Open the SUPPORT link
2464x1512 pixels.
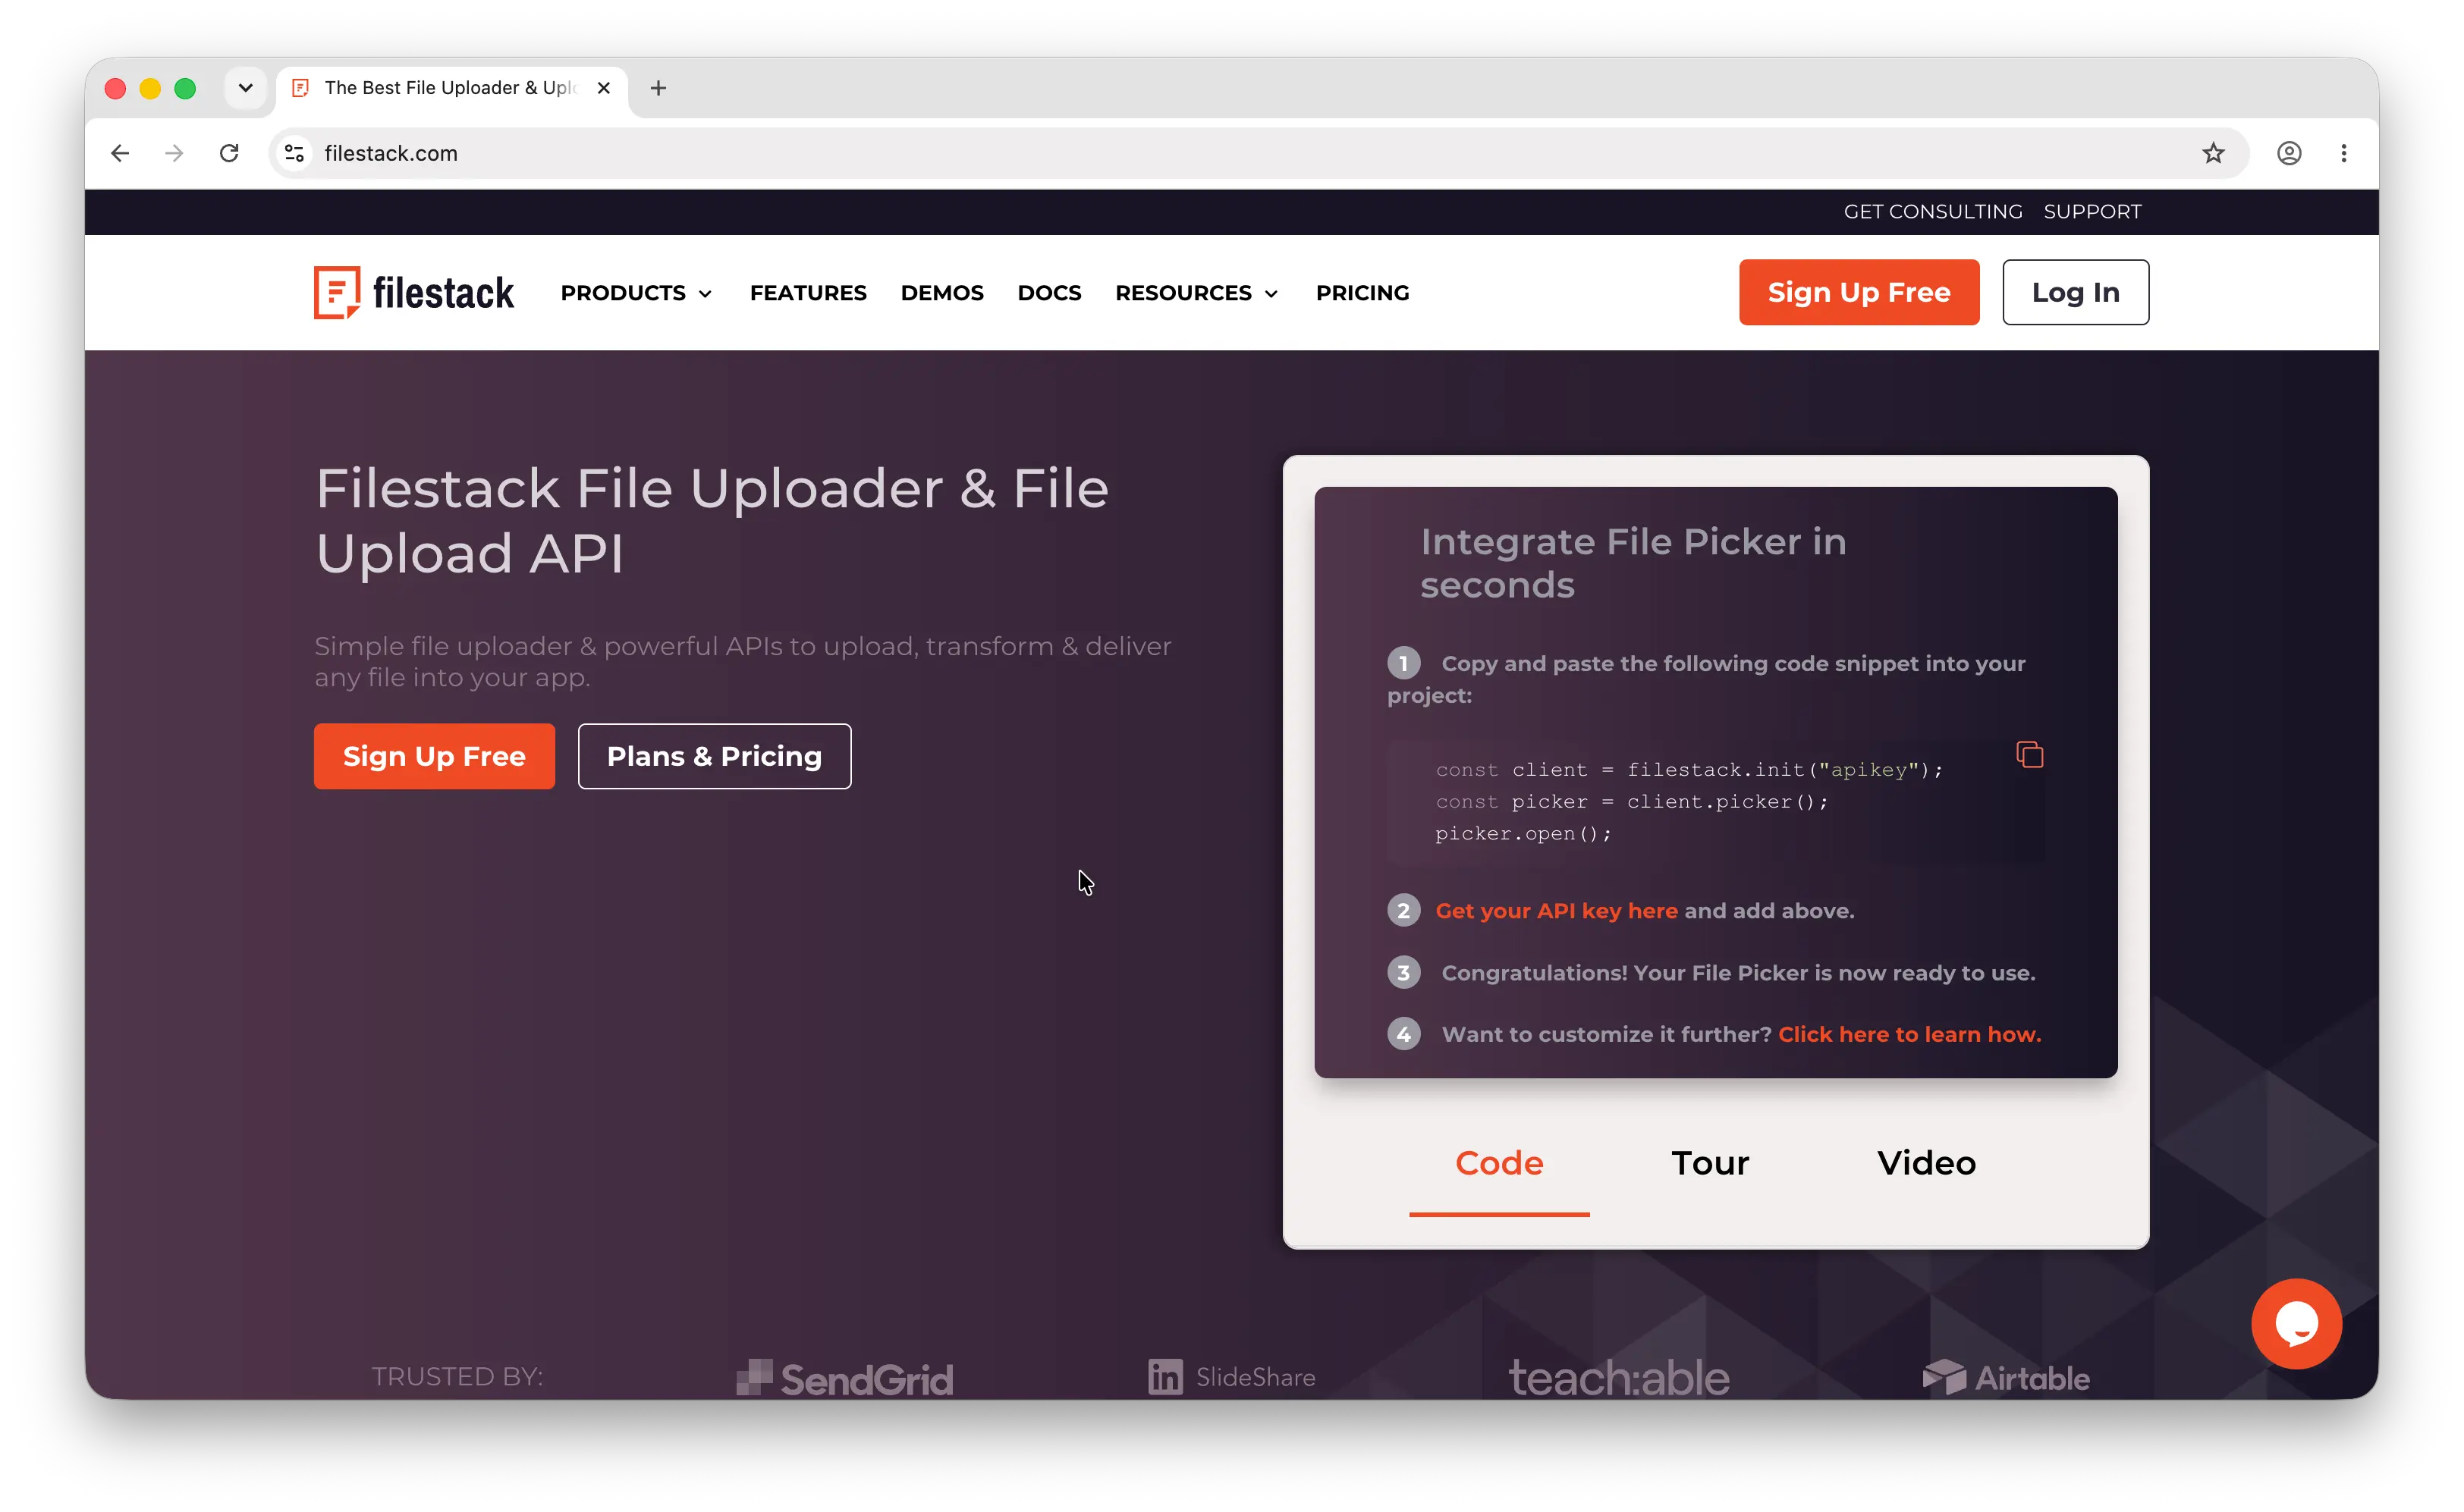2092,211
